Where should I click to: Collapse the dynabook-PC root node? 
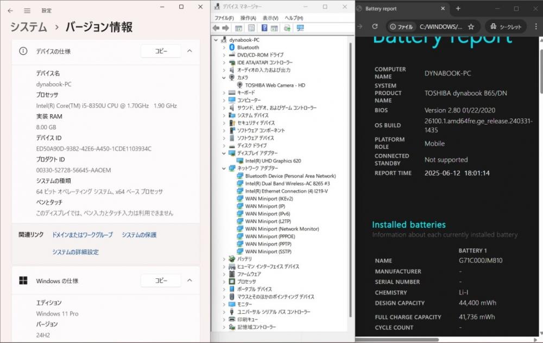click(x=216, y=40)
